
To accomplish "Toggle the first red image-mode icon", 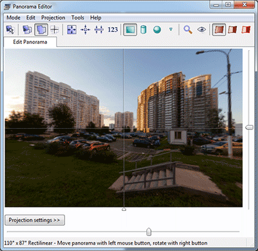I will [219, 30].
